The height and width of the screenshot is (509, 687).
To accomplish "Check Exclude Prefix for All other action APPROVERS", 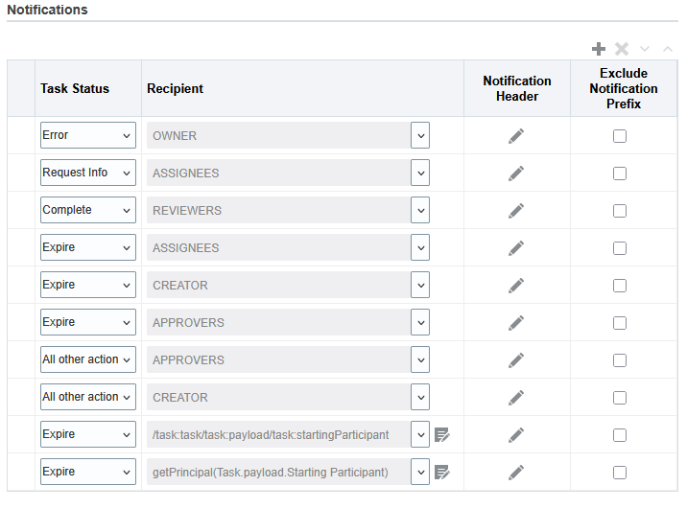I will pyautogui.click(x=620, y=360).
